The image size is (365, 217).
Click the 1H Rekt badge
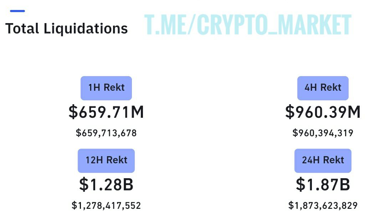pyautogui.click(x=106, y=88)
